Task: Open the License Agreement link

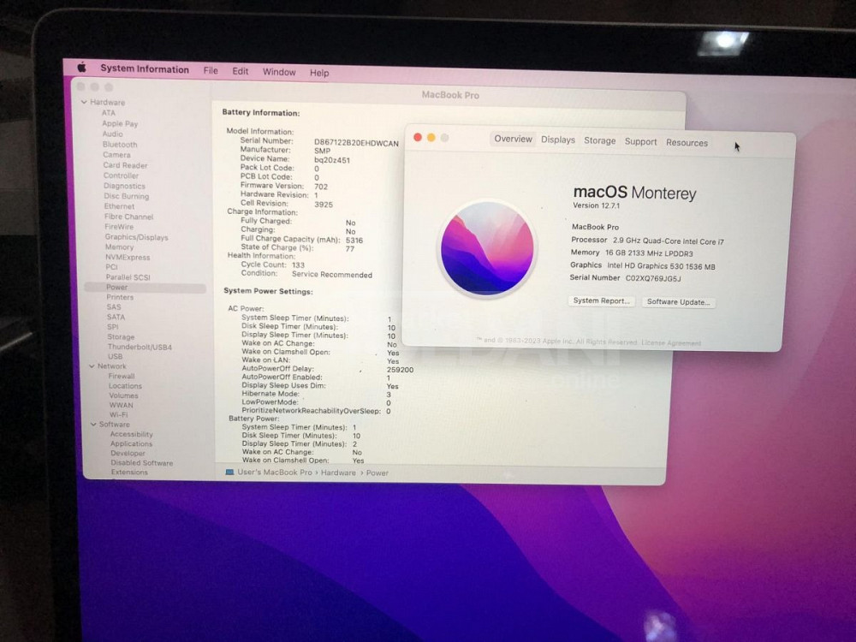Action: pyautogui.click(x=671, y=343)
